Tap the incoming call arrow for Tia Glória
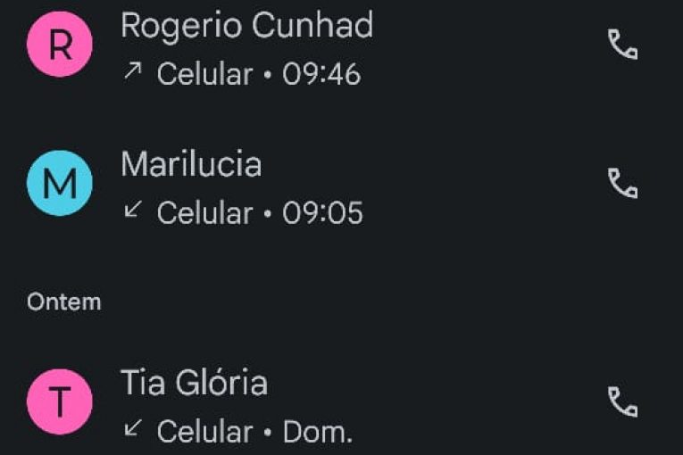Viewport: 683px width, 455px height. (133, 429)
